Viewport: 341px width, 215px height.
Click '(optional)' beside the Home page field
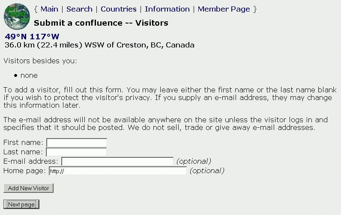click(207, 171)
